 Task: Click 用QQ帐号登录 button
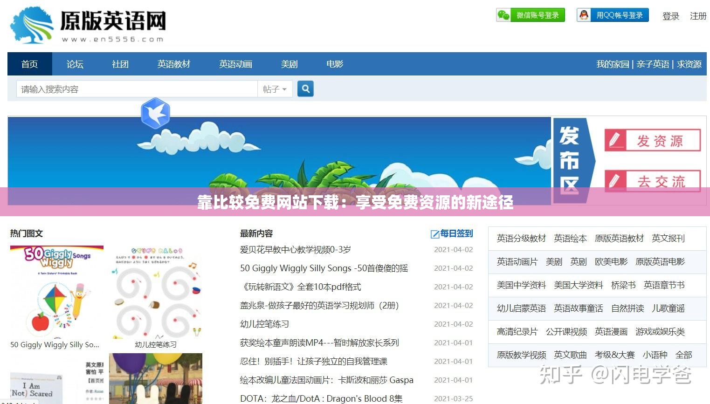(613, 15)
